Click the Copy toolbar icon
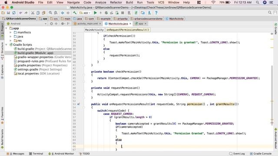Image resolution: width=278 pixels, height=156 pixels. click(38, 13)
